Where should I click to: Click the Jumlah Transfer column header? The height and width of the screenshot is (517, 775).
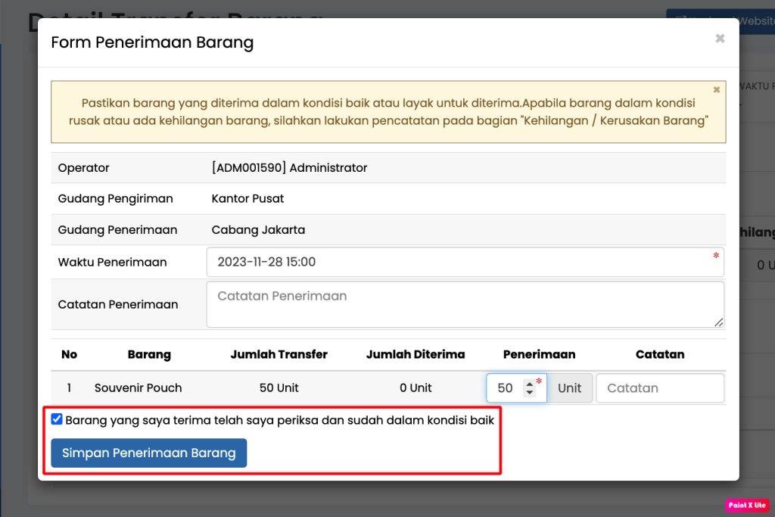coord(279,354)
